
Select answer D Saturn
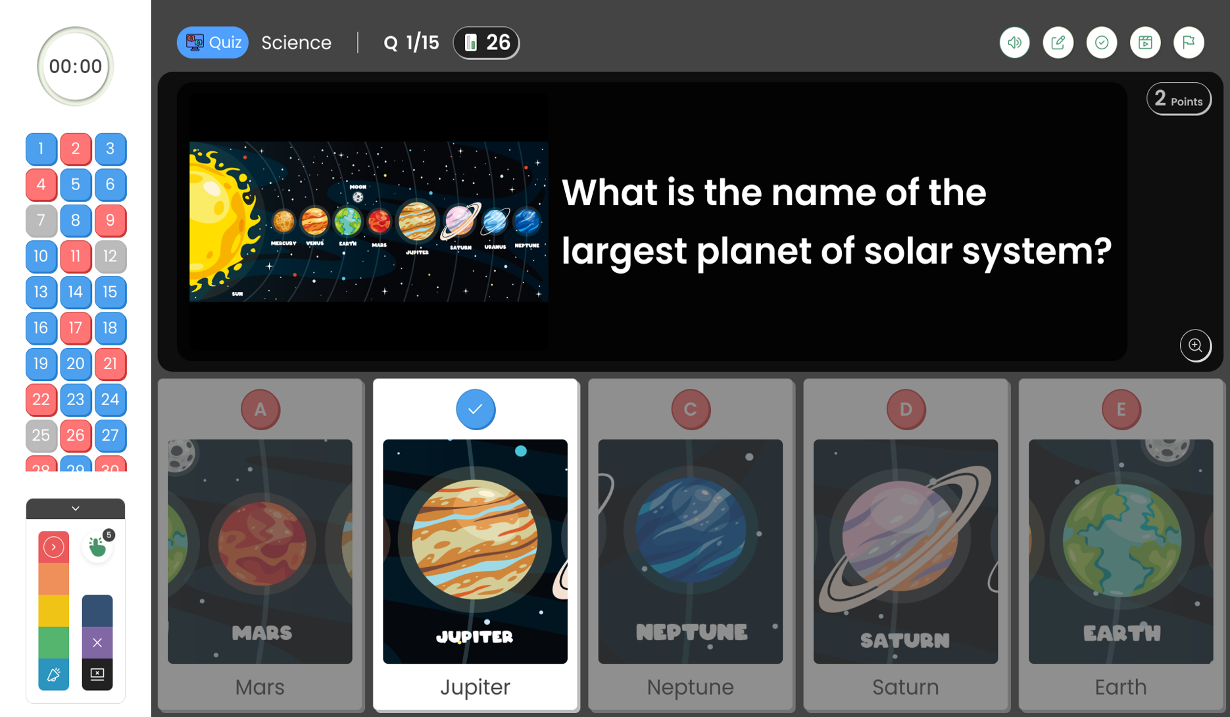(905, 545)
